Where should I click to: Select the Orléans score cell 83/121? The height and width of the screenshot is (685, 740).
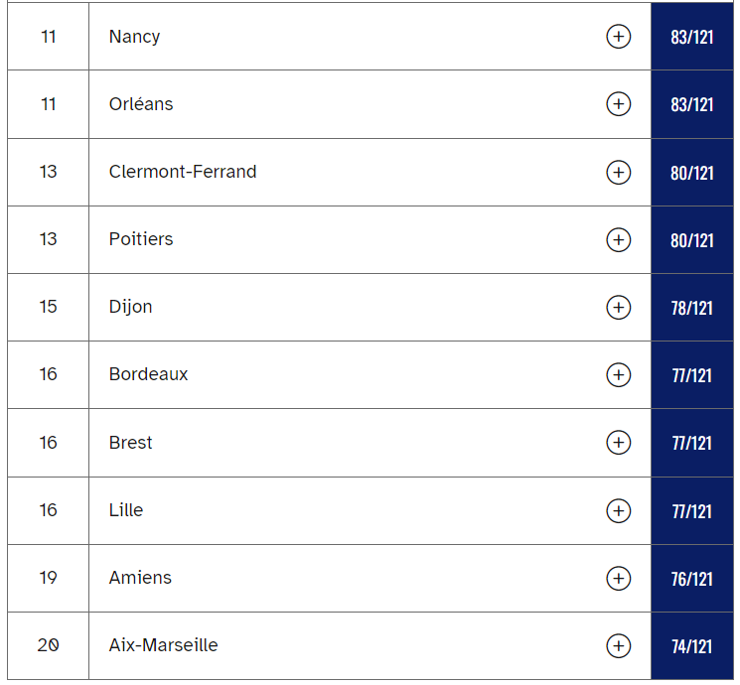pyautogui.click(x=691, y=104)
